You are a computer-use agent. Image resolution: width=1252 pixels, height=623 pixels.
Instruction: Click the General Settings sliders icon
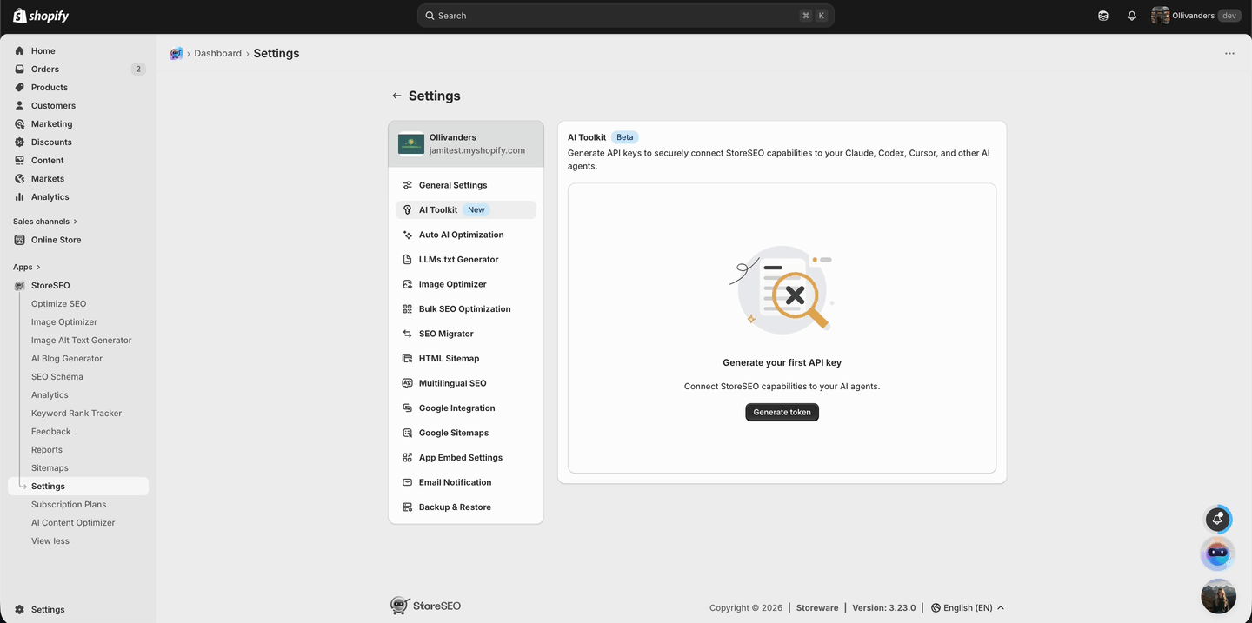coord(408,185)
